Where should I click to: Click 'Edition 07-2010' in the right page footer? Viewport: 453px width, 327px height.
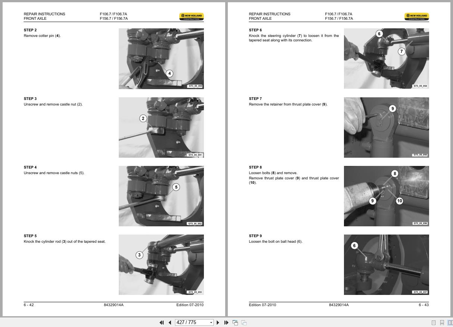click(x=263, y=305)
